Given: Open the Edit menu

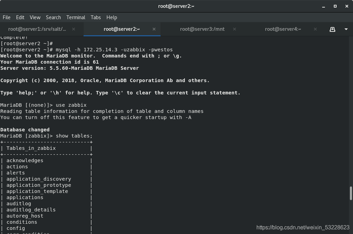Looking at the screenshot, I should [x=20, y=17].
